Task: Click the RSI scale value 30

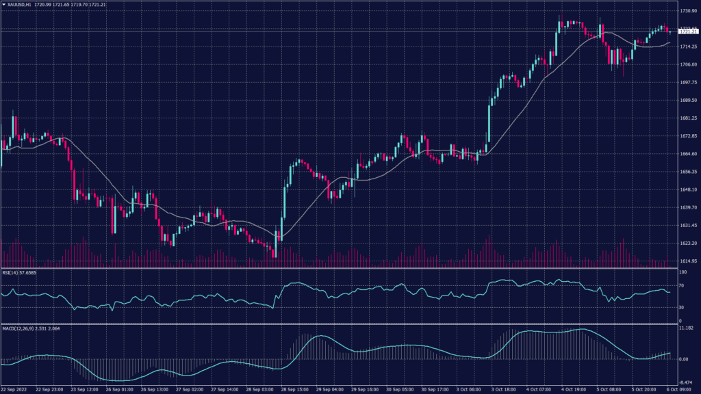Action: pos(682,308)
